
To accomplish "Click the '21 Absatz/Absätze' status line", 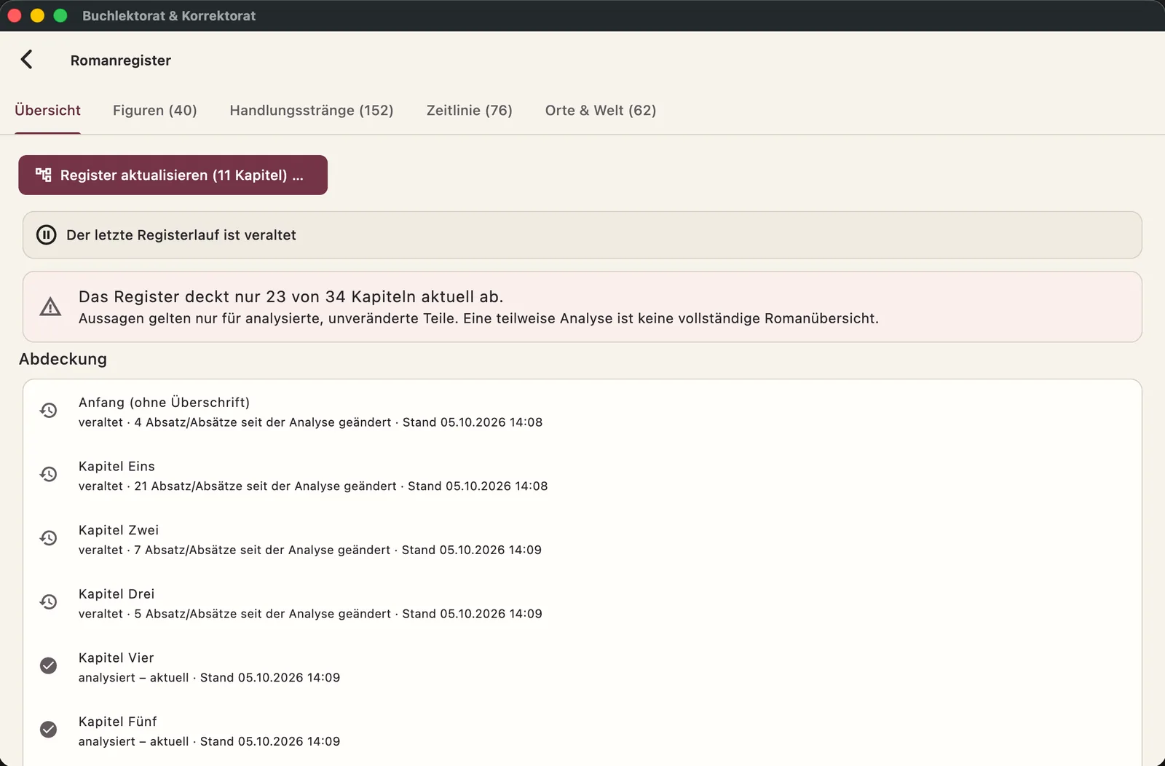I will [313, 486].
